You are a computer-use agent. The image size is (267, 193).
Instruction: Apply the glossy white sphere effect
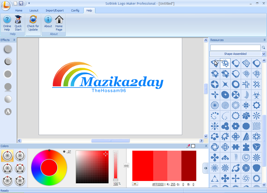coord(8,99)
